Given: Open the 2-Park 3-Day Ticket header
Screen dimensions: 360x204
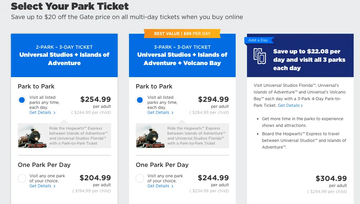Looking at the screenshot, I should pos(64,55).
